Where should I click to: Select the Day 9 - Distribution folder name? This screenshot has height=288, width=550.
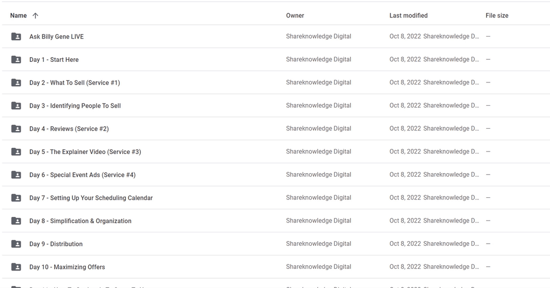(x=56, y=244)
